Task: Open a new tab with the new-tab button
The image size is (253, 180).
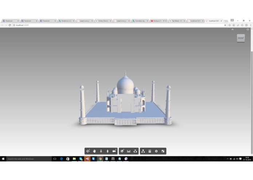Action: point(226,21)
